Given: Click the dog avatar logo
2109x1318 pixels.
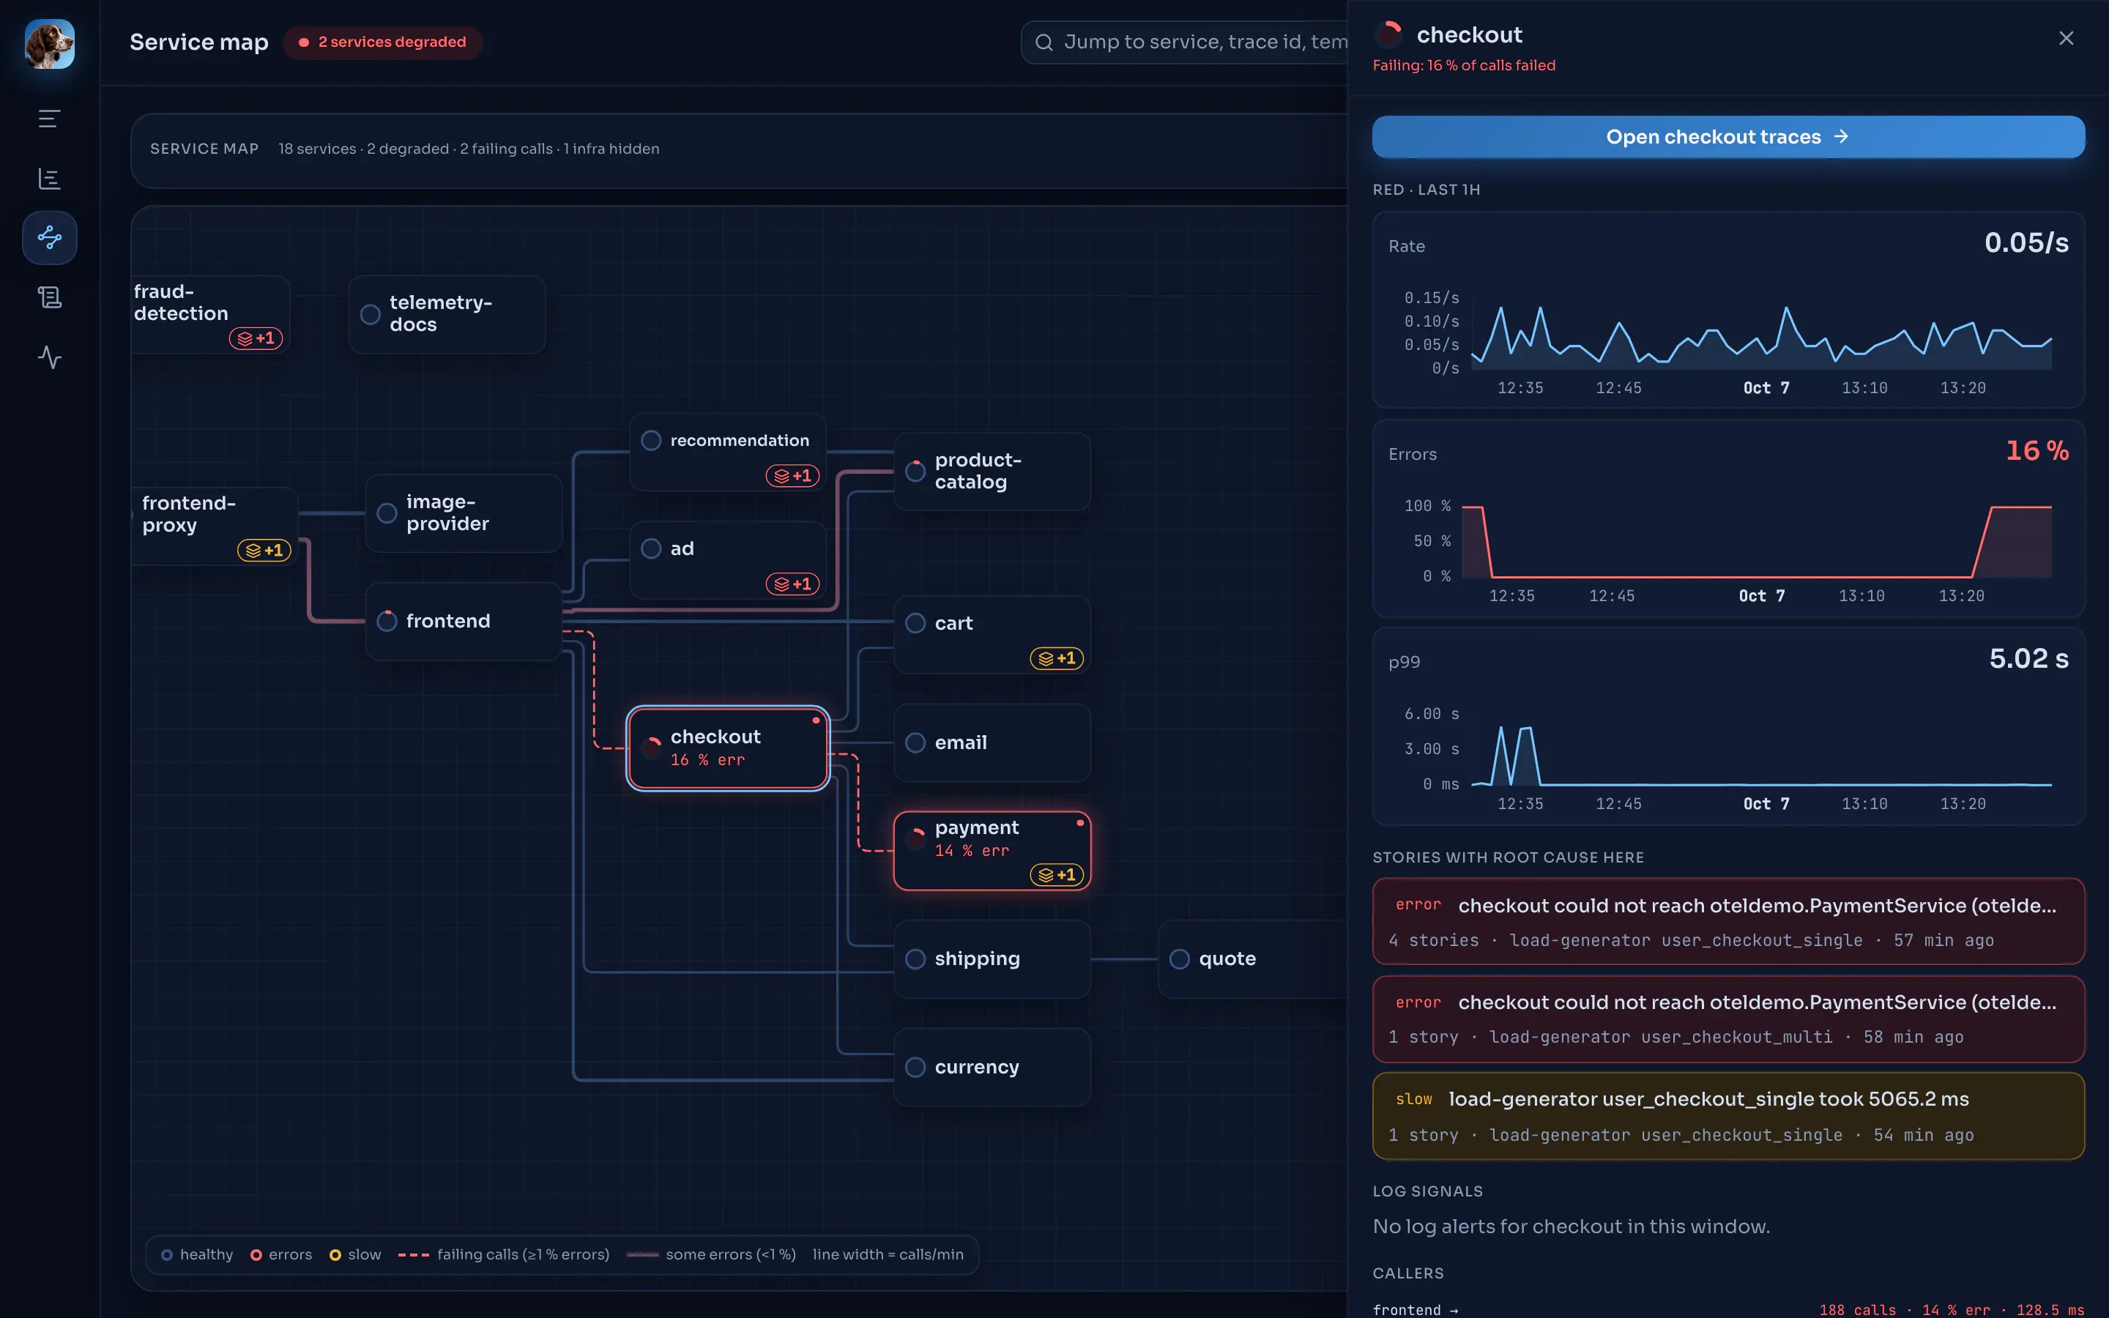Looking at the screenshot, I should tap(50, 44).
